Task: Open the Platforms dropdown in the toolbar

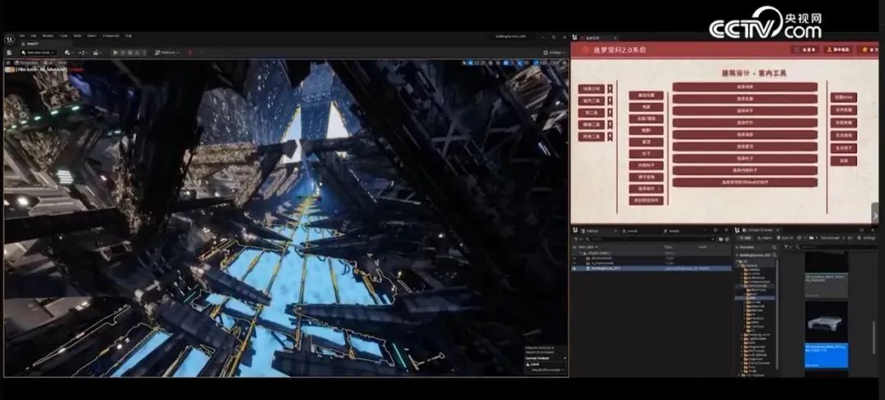Action: click(166, 52)
